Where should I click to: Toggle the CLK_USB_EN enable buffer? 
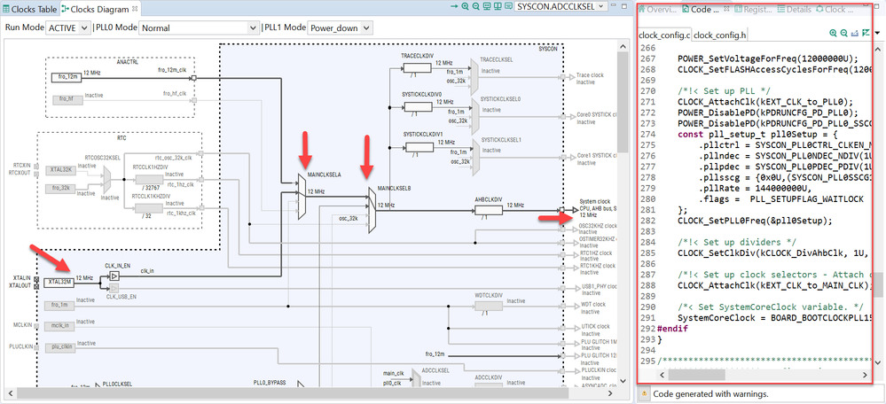coord(114,288)
